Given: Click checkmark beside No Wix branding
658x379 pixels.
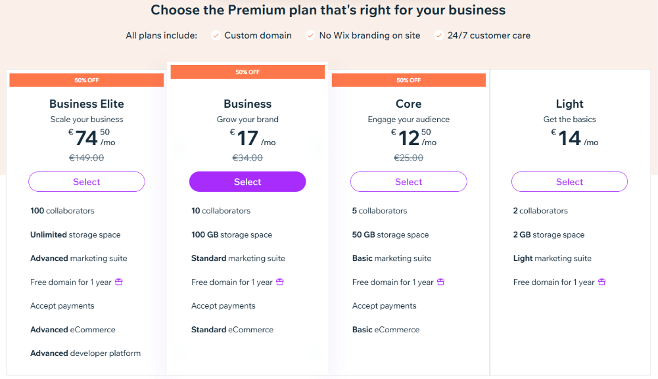Looking at the screenshot, I should [310, 35].
